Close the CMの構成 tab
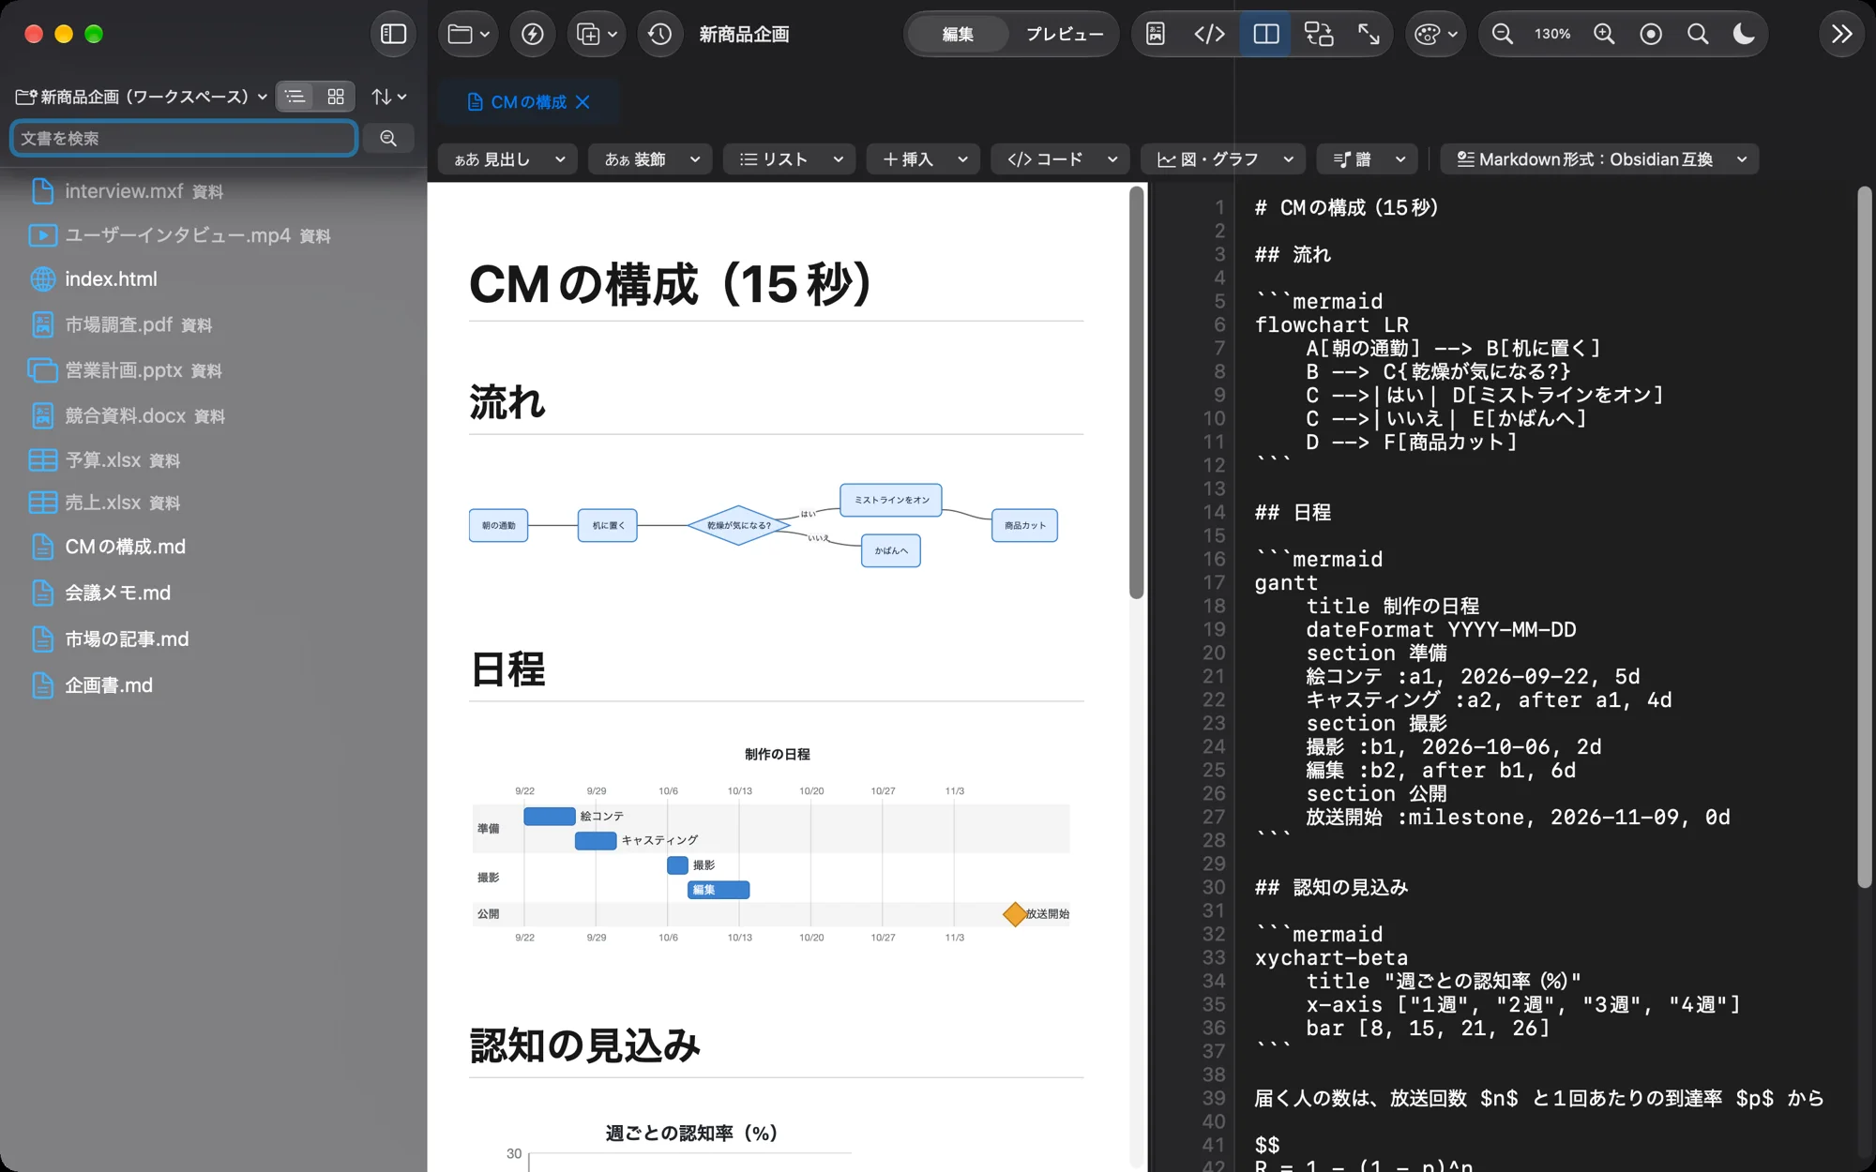Viewport: 1876px width, 1172px height. coord(582,102)
